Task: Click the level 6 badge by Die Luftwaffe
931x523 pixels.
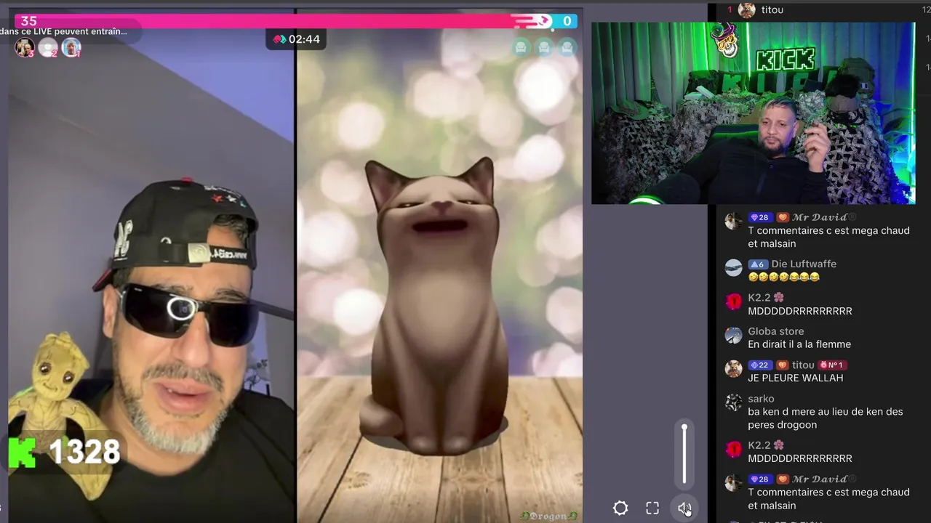Action: pyautogui.click(x=758, y=264)
